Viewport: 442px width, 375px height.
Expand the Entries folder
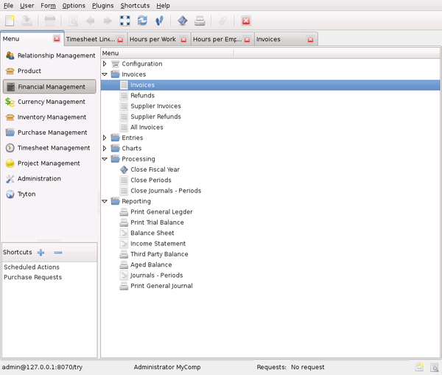[105, 138]
